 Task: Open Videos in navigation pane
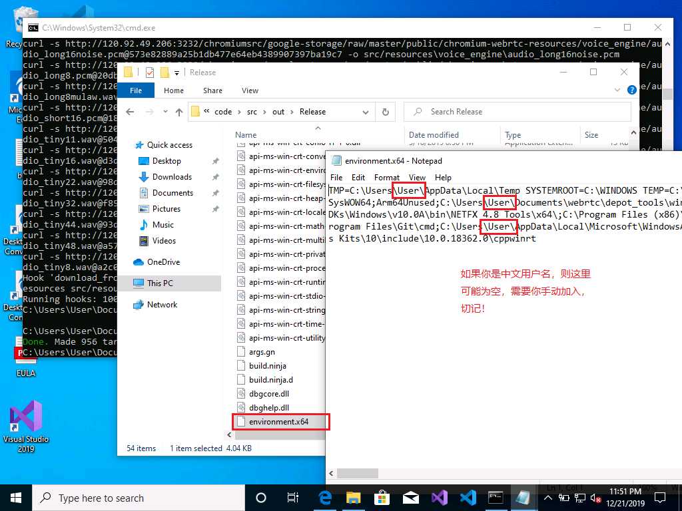pyautogui.click(x=164, y=241)
